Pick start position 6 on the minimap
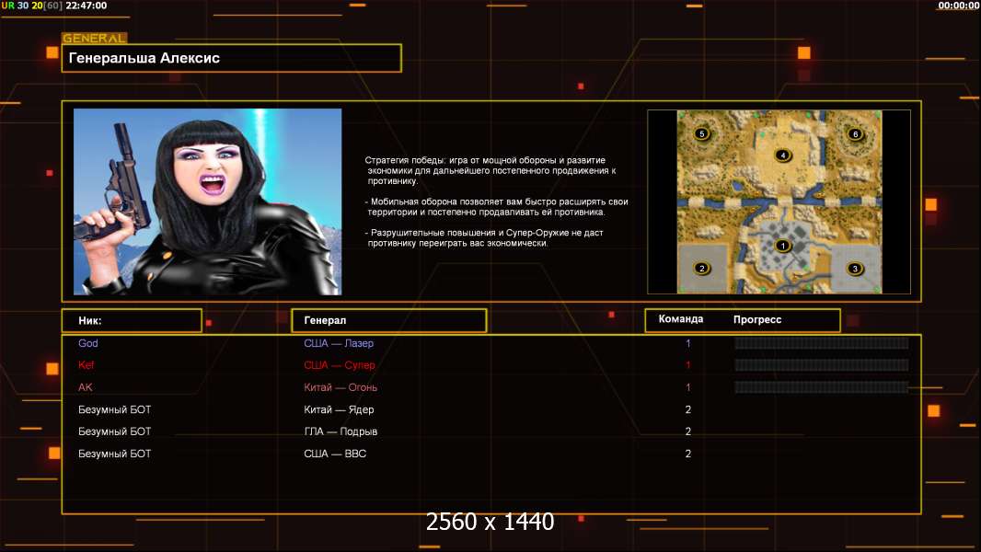The width and height of the screenshot is (981, 552). point(855,134)
